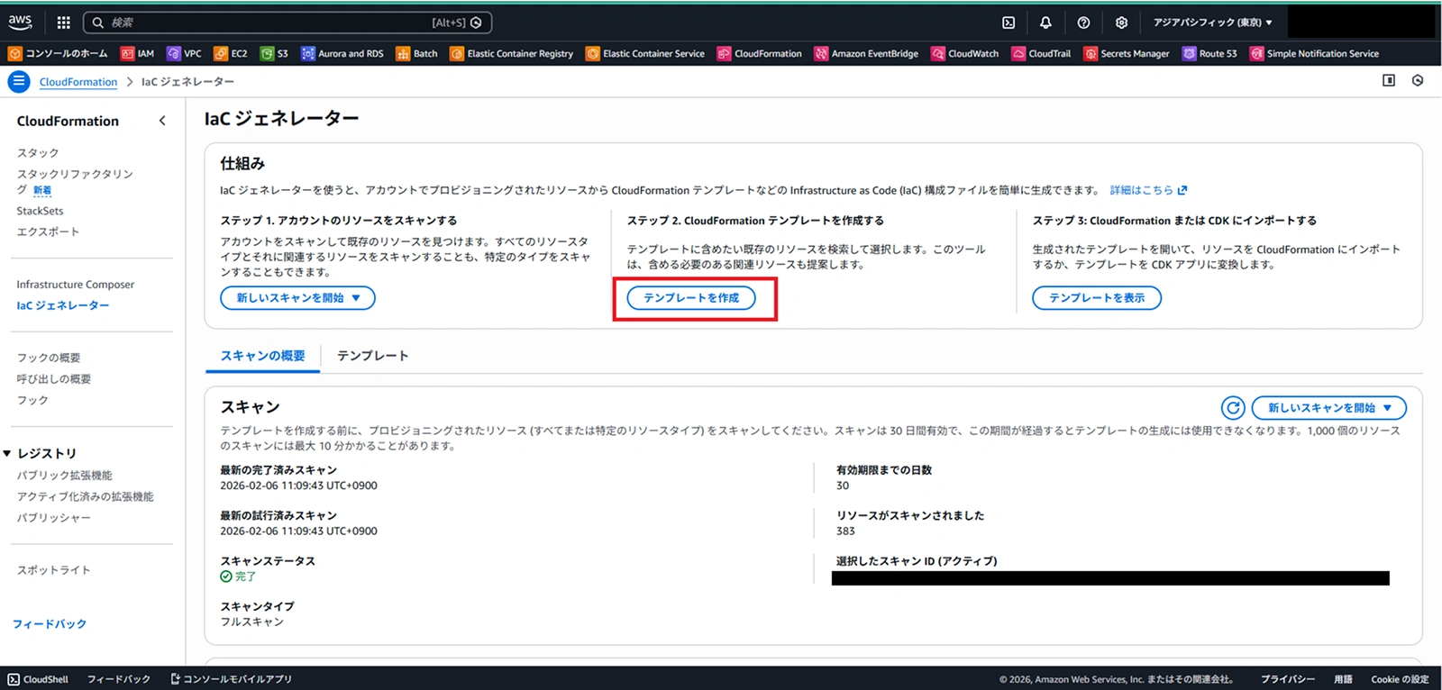
Task: Open the settings gear in top bar
Action: [x=1121, y=23]
